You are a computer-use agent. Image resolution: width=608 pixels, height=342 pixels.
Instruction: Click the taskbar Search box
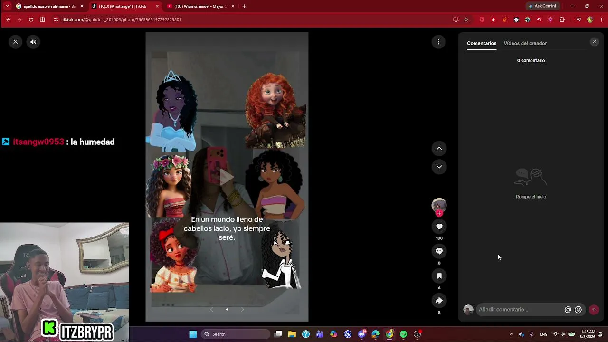pyautogui.click(x=236, y=334)
